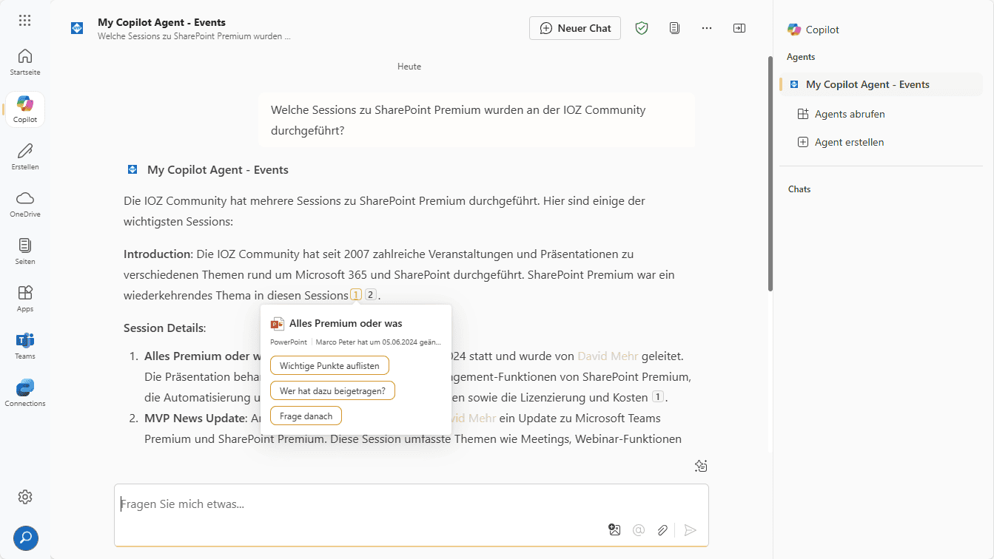Open Erstellen from the left rail
This screenshot has height=559, width=994.
coord(25,157)
